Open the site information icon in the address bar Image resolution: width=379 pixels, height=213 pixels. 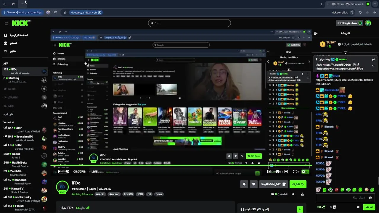click(352, 12)
